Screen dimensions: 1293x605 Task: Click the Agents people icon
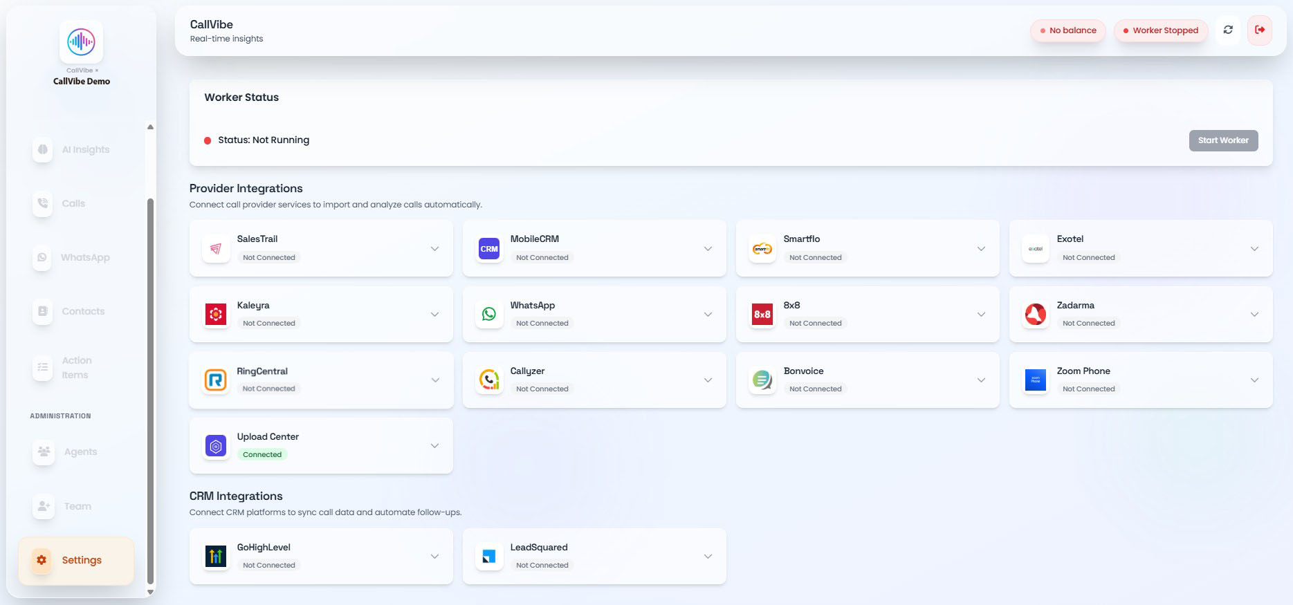(44, 452)
